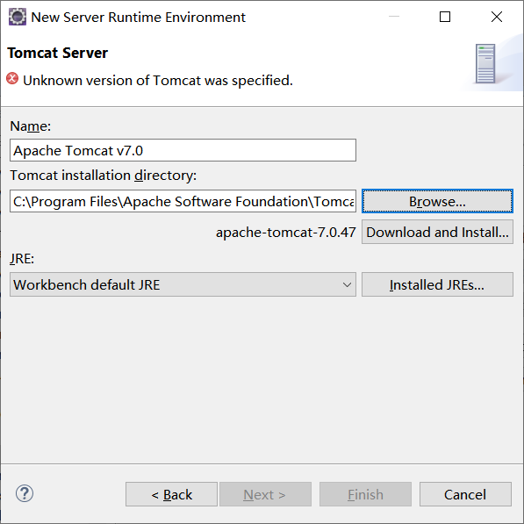Viewport: 524px width, 524px height.
Task: Open the Installed JREs preferences
Action: tap(437, 284)
